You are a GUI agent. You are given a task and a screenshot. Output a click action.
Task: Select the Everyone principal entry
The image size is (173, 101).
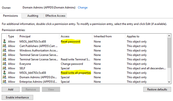point(25,64)
